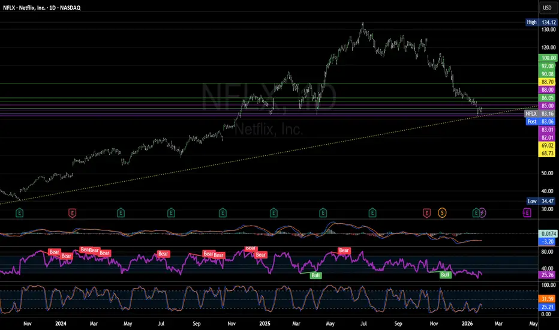559x330 pixels.
Task: Click the orange 31.59 stochastic value label
Action: [x=548, y=299]
